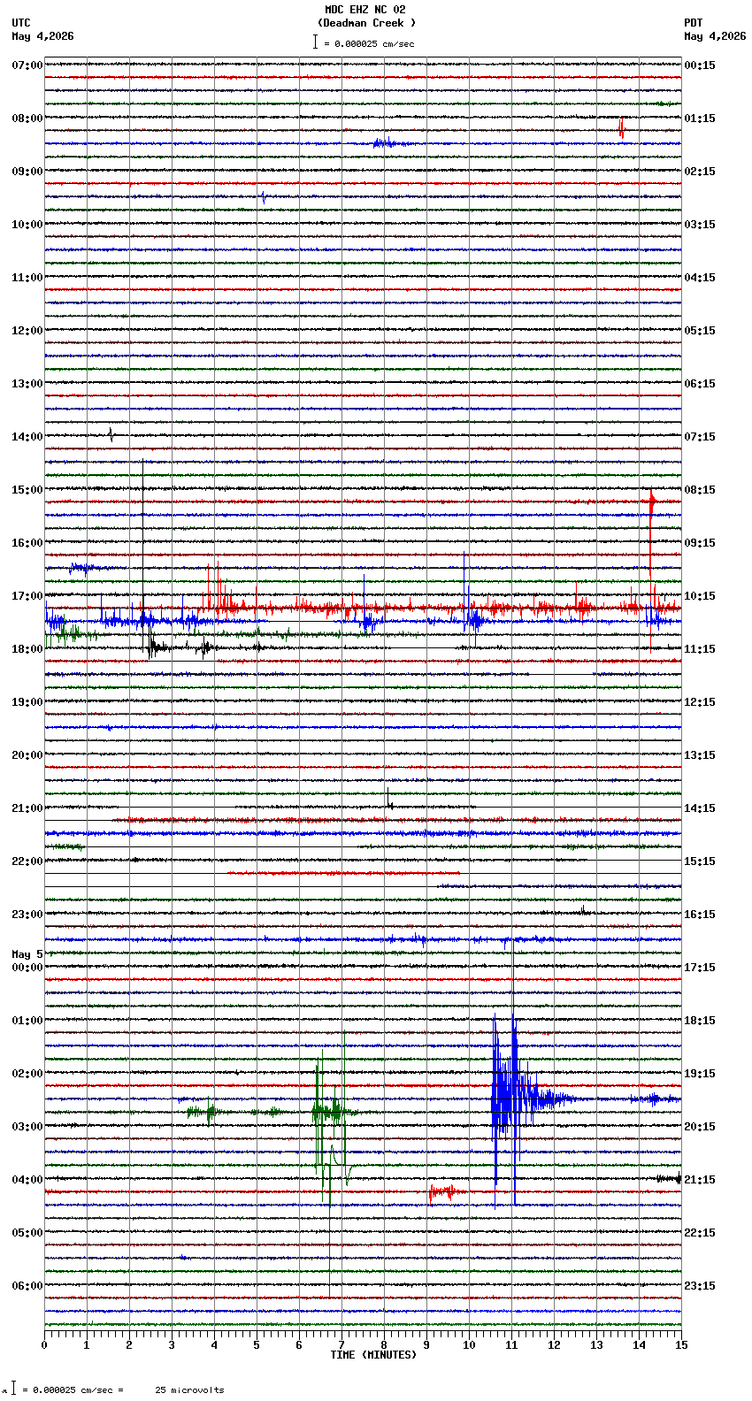Click the scale bar symbol in the bottom legend

click(x=13, y=1388)
